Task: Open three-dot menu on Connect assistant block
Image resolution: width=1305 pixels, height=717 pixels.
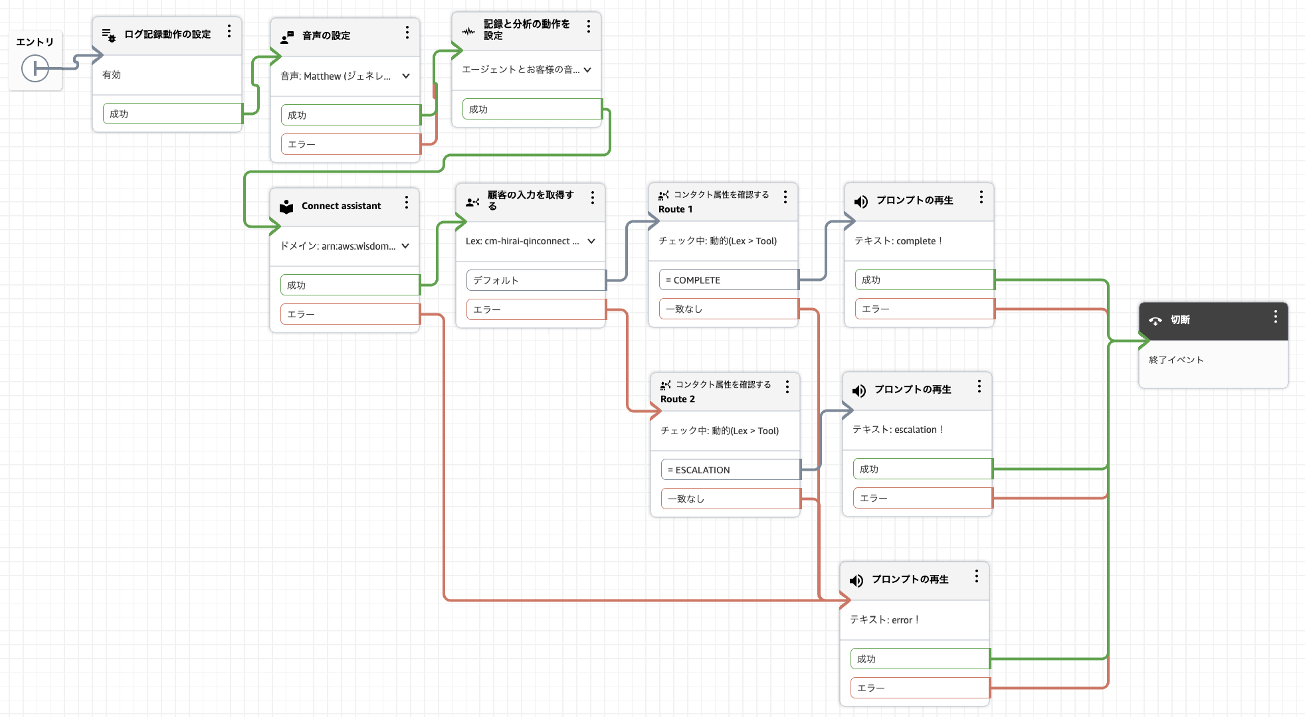Action: [407, 202]
